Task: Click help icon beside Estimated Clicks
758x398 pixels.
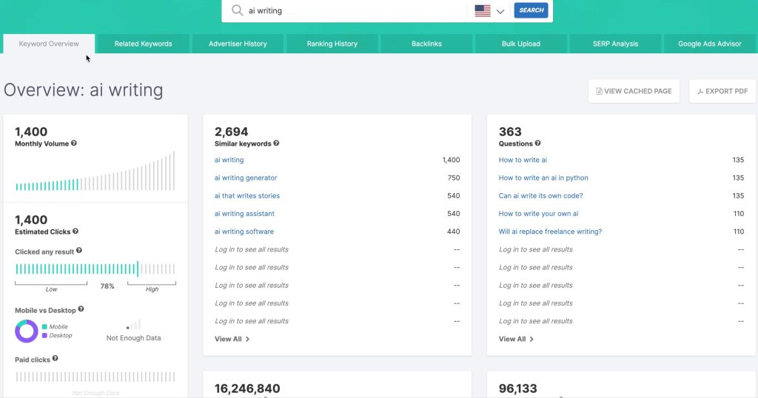Action: pyautogui.click(x=76, y=232)
